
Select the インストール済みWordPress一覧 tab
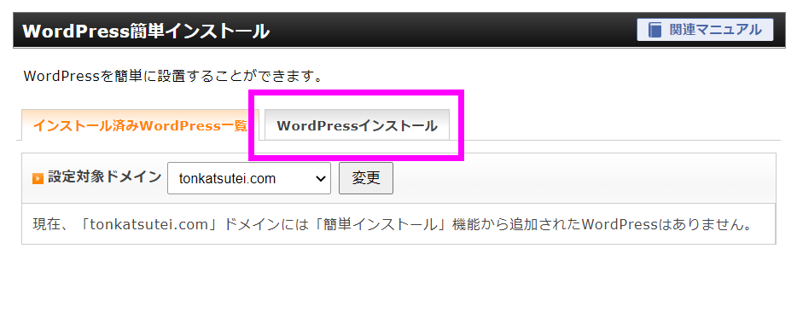pos(140,125)
